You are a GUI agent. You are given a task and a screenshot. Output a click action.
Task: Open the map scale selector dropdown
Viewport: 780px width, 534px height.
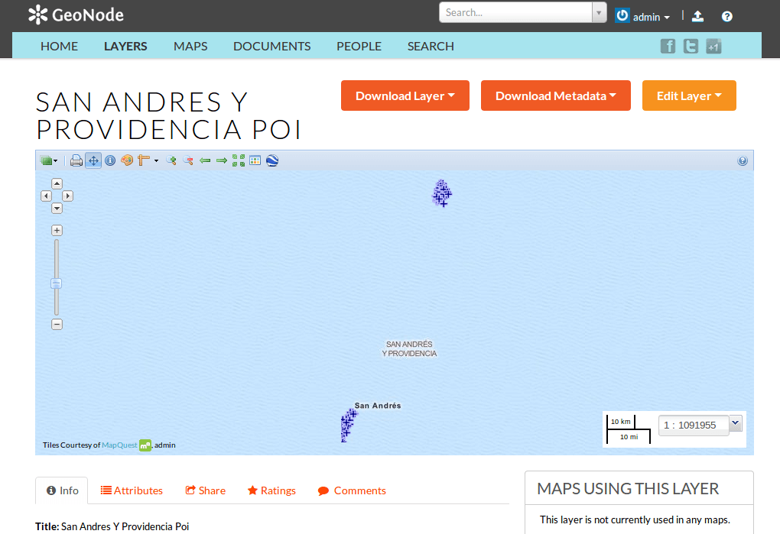pyautogui.click(x=736, y=424)
